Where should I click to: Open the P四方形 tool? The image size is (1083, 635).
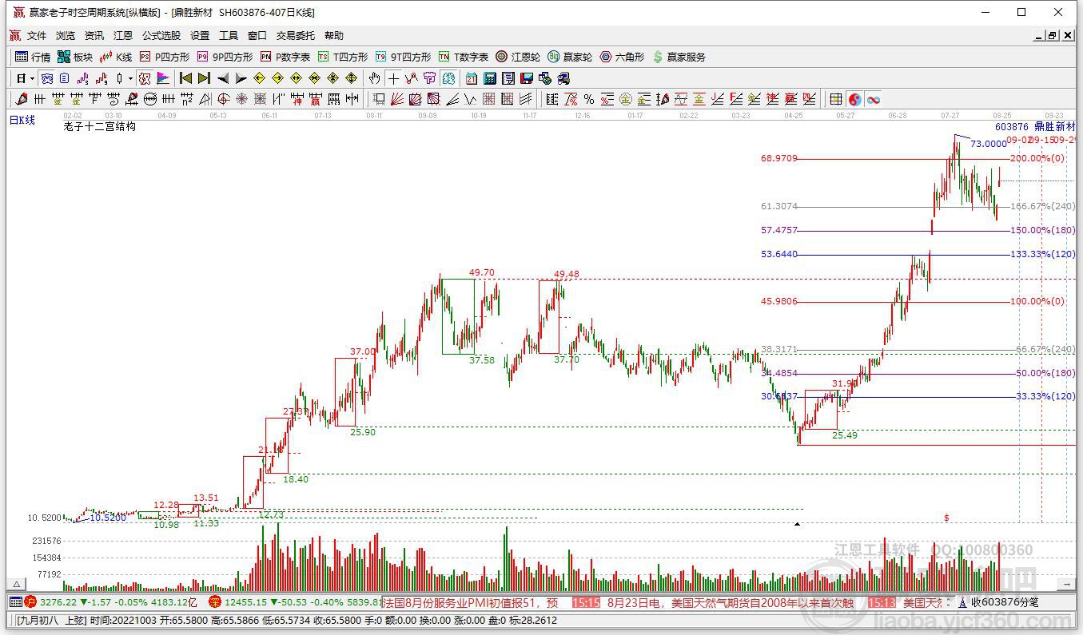pos(165,57)
